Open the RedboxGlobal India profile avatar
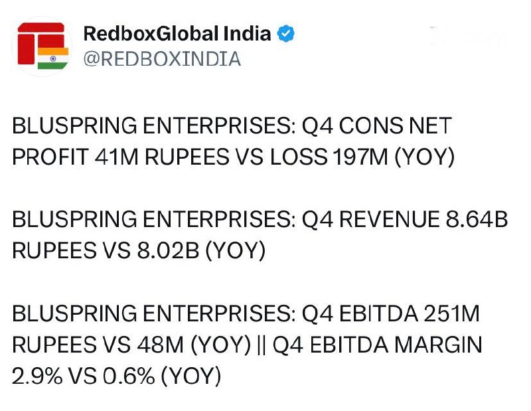Image resolution: width=531 pixels, height=411 pixels. pos(42,46)
